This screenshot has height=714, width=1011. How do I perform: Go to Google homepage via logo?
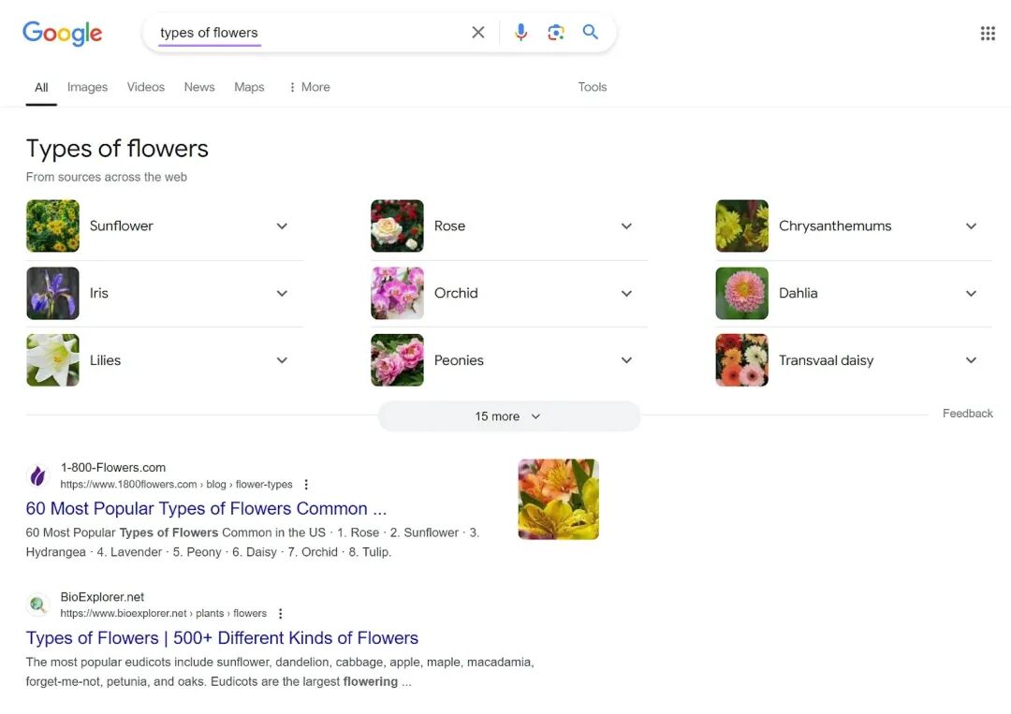point(63,33)
